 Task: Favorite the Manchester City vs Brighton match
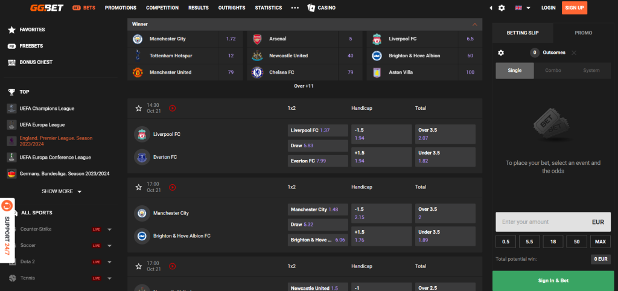point(138,187)
